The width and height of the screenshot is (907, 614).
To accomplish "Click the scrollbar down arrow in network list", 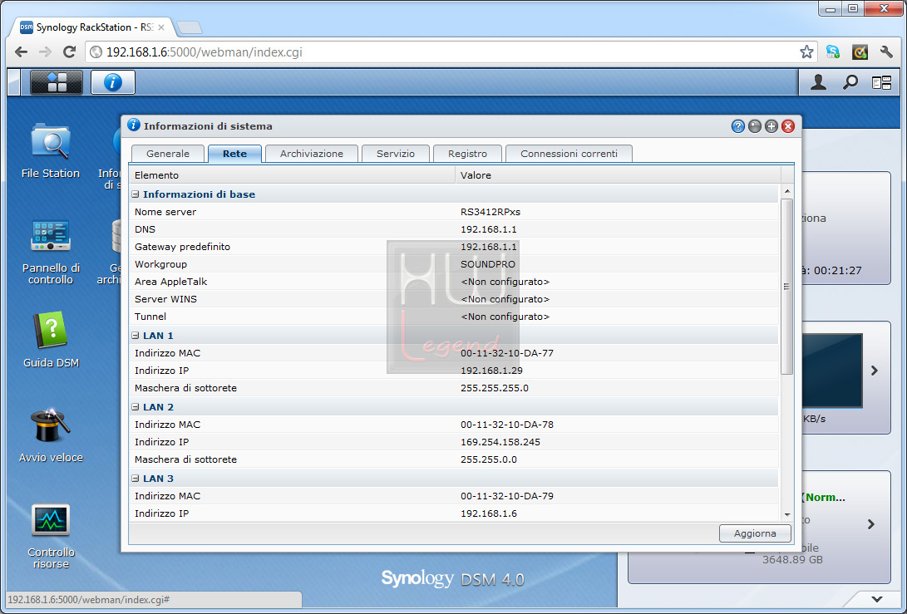I will tap(786, 514).
